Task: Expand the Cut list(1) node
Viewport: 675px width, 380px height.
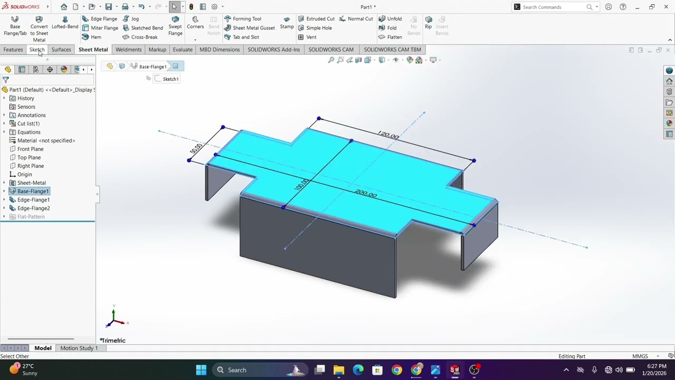Action: (x=4, y=123)
